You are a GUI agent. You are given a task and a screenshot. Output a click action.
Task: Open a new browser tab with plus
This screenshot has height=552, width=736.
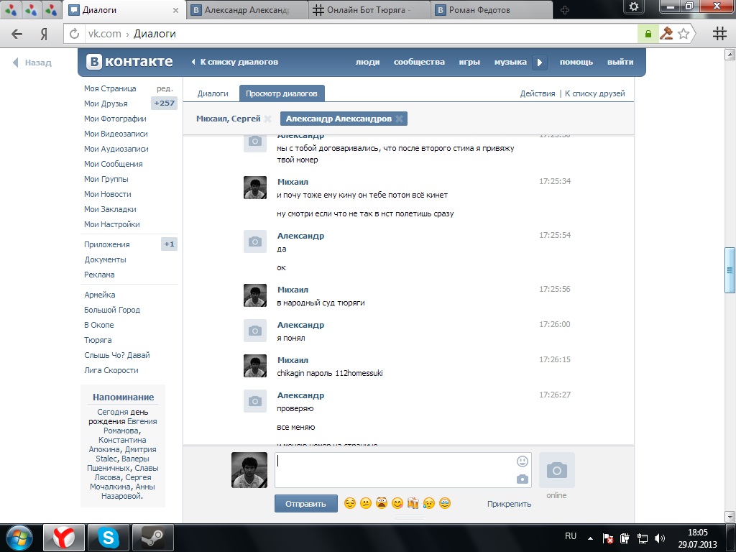[x=565, y=10]
